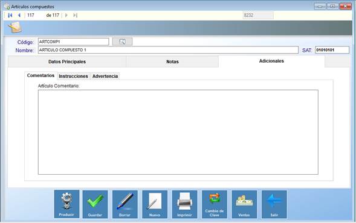
Task: Click the current record number 117 field
Action: coord(35,15)
